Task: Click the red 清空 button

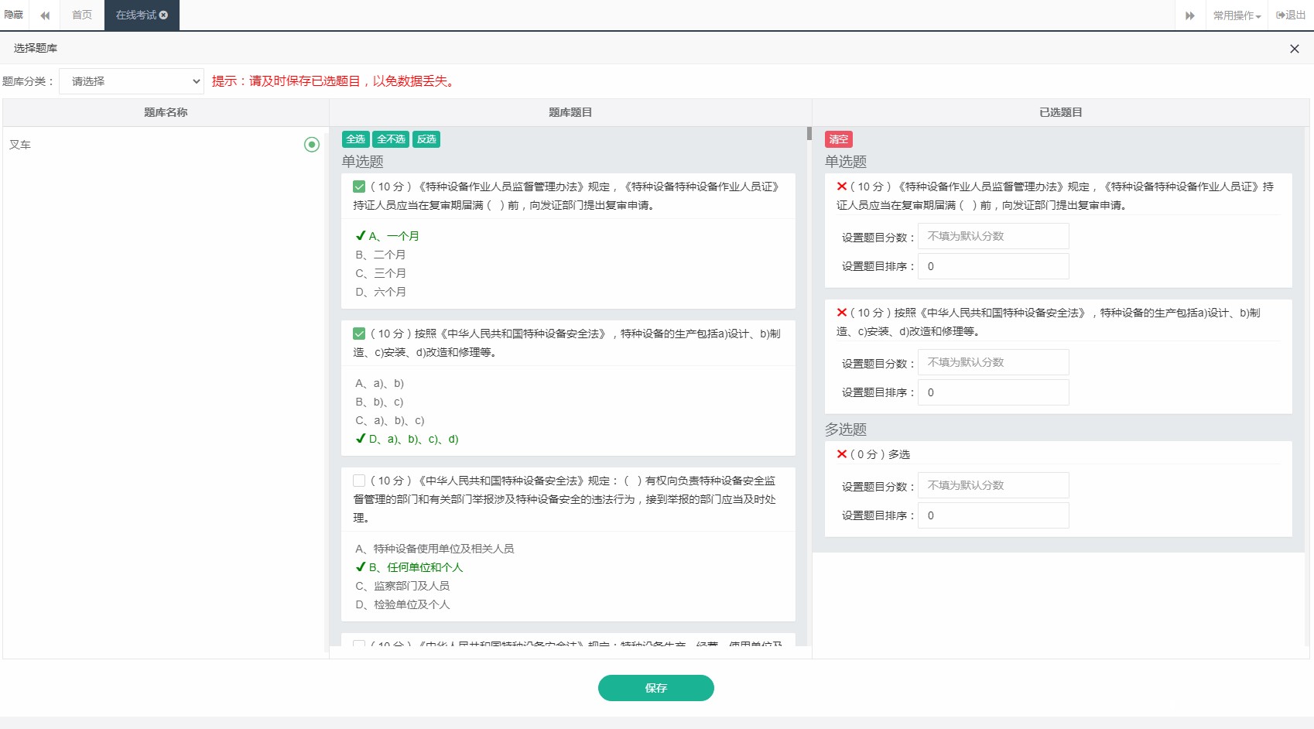Action: [838, 139]
